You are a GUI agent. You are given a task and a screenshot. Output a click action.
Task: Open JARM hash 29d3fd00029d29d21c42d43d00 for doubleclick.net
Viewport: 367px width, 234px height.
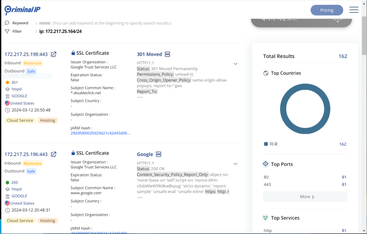100,133
